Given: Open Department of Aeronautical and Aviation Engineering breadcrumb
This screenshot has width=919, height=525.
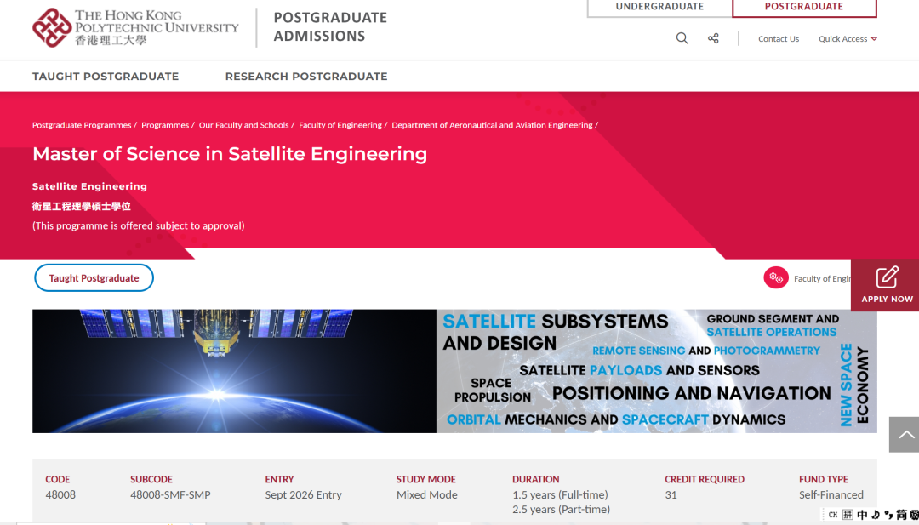Looking at the screenshot, I should [x=492, y=125].
